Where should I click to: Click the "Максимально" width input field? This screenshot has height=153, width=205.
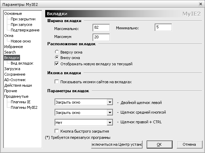coord(101,28)
